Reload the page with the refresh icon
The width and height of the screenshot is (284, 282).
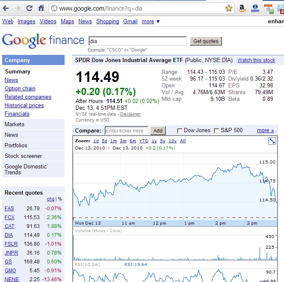pos(30,8)
